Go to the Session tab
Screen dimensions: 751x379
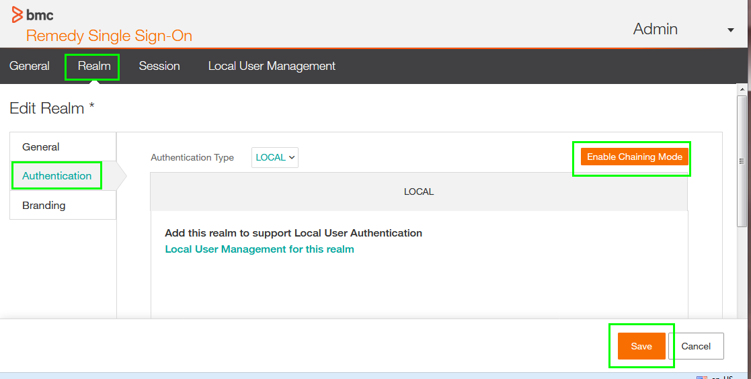point(159,66)
